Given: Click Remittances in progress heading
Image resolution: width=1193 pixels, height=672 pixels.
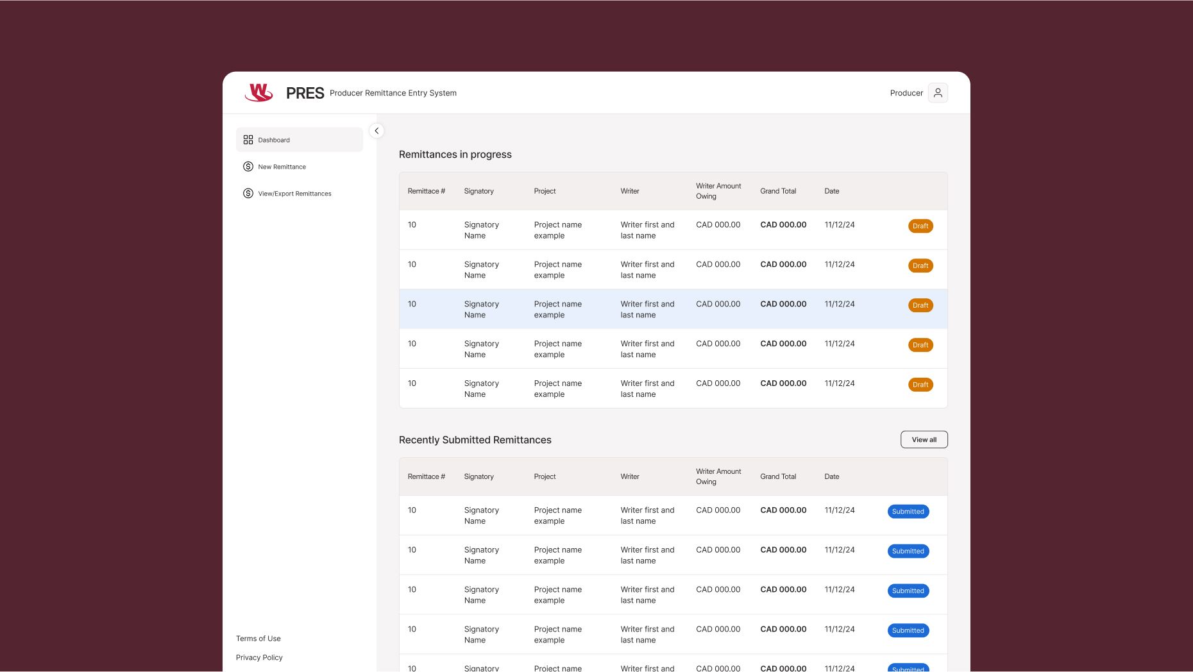Looking at the screenshot, I should 455,155.
